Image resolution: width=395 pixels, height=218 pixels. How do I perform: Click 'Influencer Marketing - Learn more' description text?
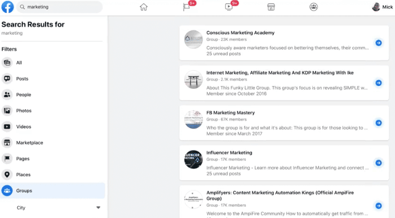287,167
